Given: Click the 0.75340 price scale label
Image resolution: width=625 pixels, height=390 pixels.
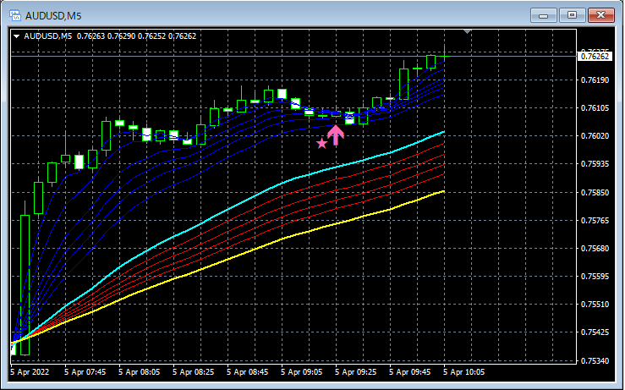Looking at the screenshot, I should [595, 361].
